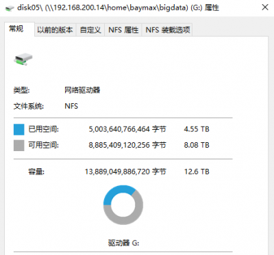Select the 可用空间 label
The width and height of the screenshot is (274, 255).
tap(43, 145)
